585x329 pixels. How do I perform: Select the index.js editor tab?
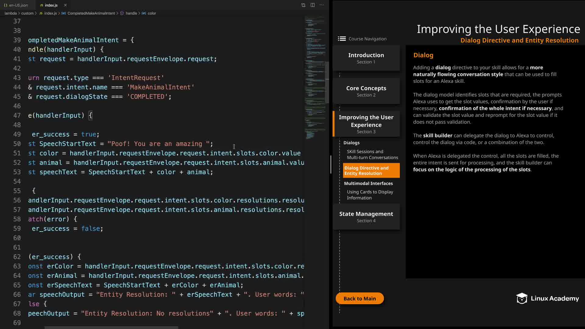(x=51, y=5)
